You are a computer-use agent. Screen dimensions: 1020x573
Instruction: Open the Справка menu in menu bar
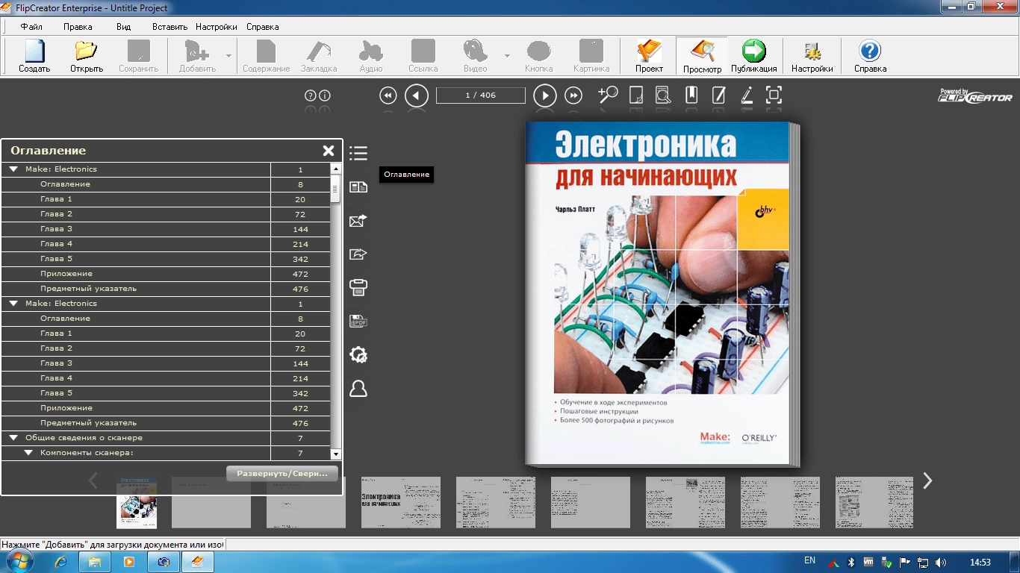[x=262, y=27]
